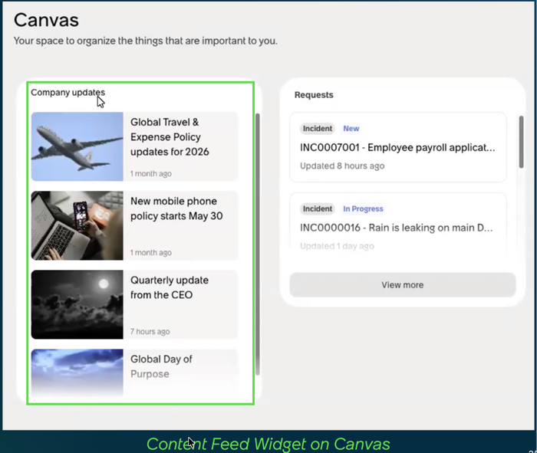Viewport: 537px width, 453px height.
Task: Click the View more button
Action: tap(403, 285)
